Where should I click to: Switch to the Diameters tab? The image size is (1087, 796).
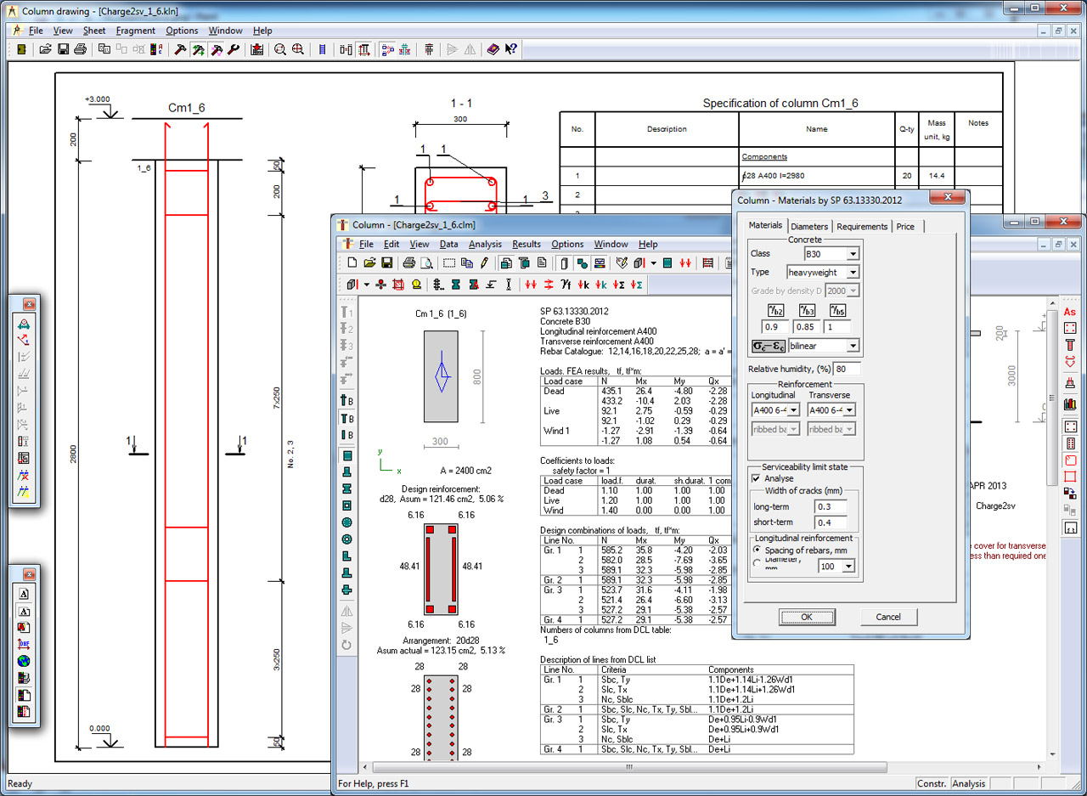click(x=808, y=227)
